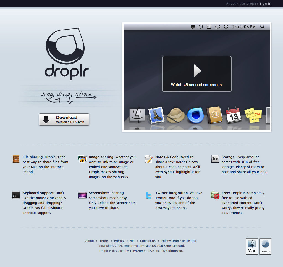This screenshot has width=283, height=267.
Task: Click the Twitter integration bird icon
Action: pos(148,195)
